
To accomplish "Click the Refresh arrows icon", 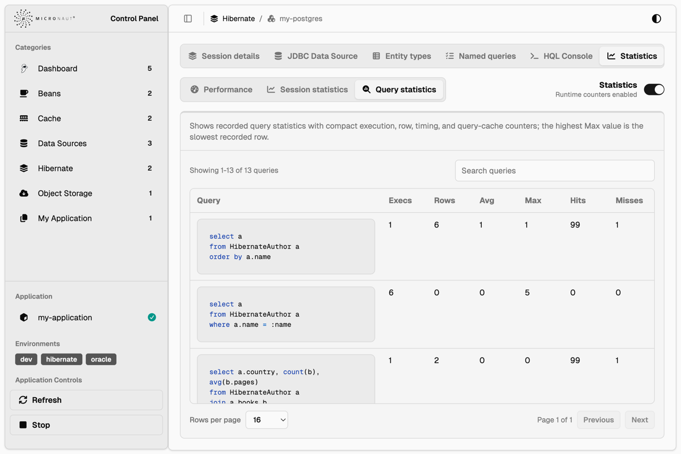I will [x=23, y=400].
